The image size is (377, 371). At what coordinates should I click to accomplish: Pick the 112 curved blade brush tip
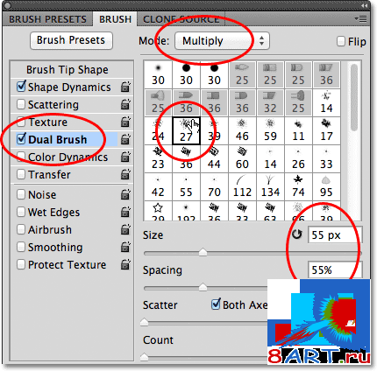242,187
